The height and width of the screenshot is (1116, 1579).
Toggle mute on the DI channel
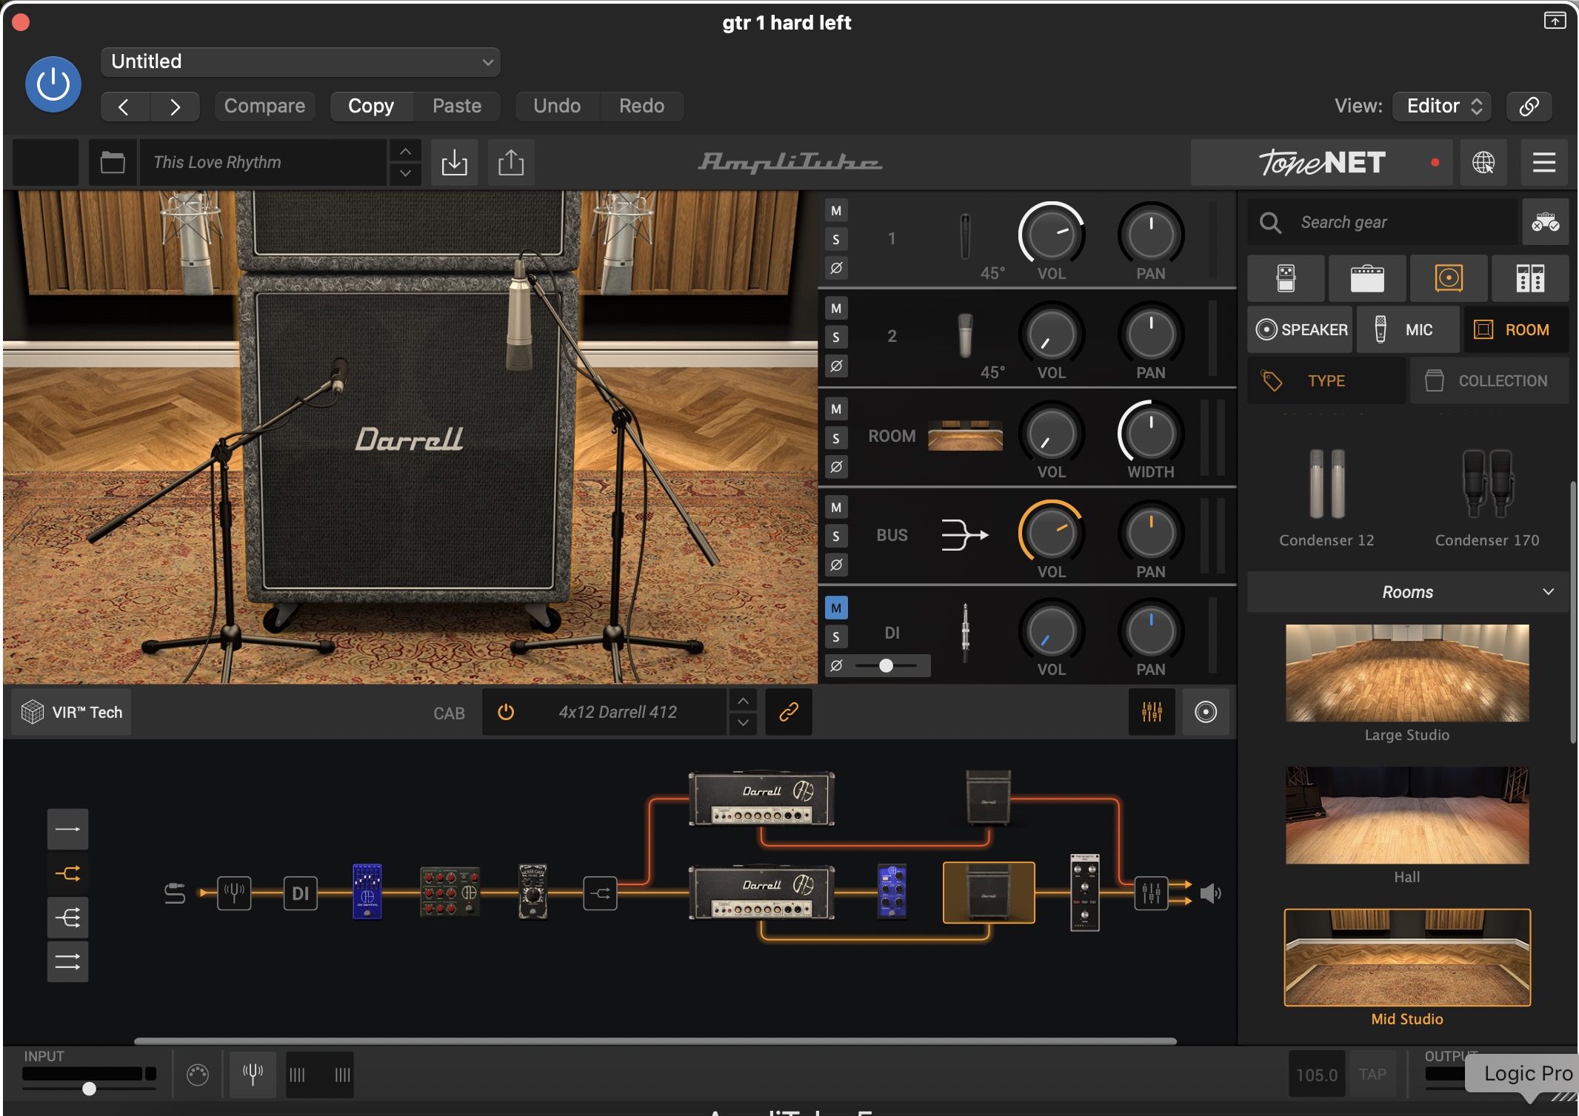pyautogui.click(x=836, y=608)
